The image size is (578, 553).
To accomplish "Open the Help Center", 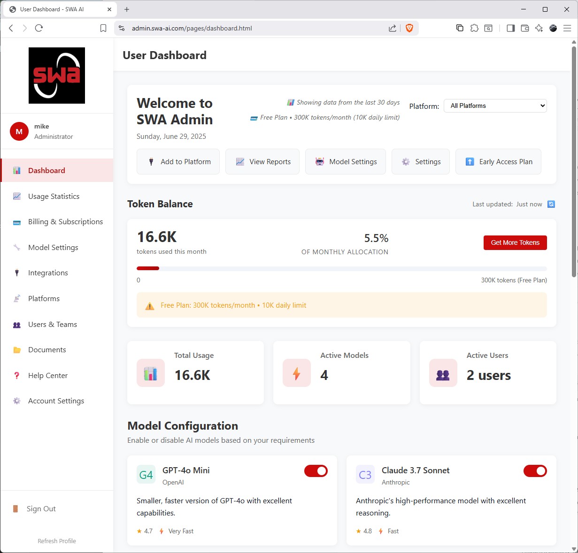I will click(57, 375).
